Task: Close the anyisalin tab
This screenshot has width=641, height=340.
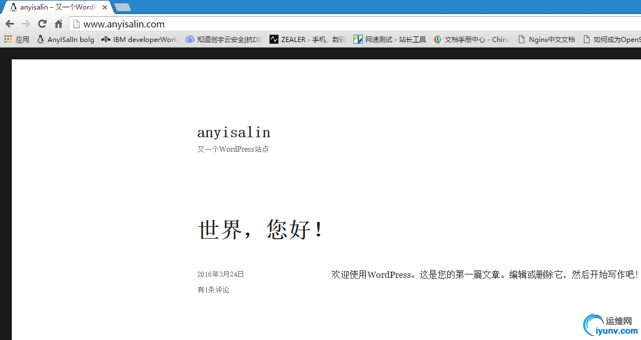Action: pos(105,7)
